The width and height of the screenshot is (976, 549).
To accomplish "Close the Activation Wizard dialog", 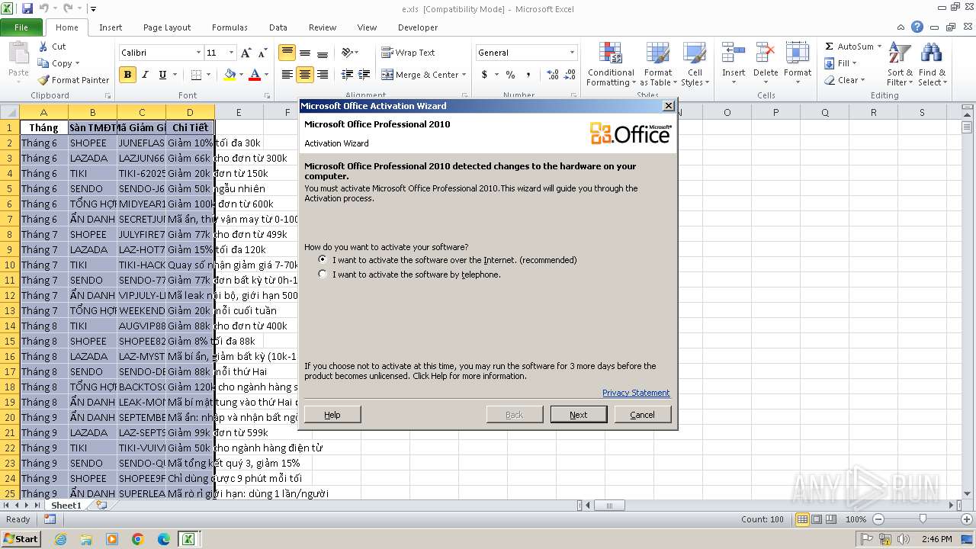I will point(669,106).
